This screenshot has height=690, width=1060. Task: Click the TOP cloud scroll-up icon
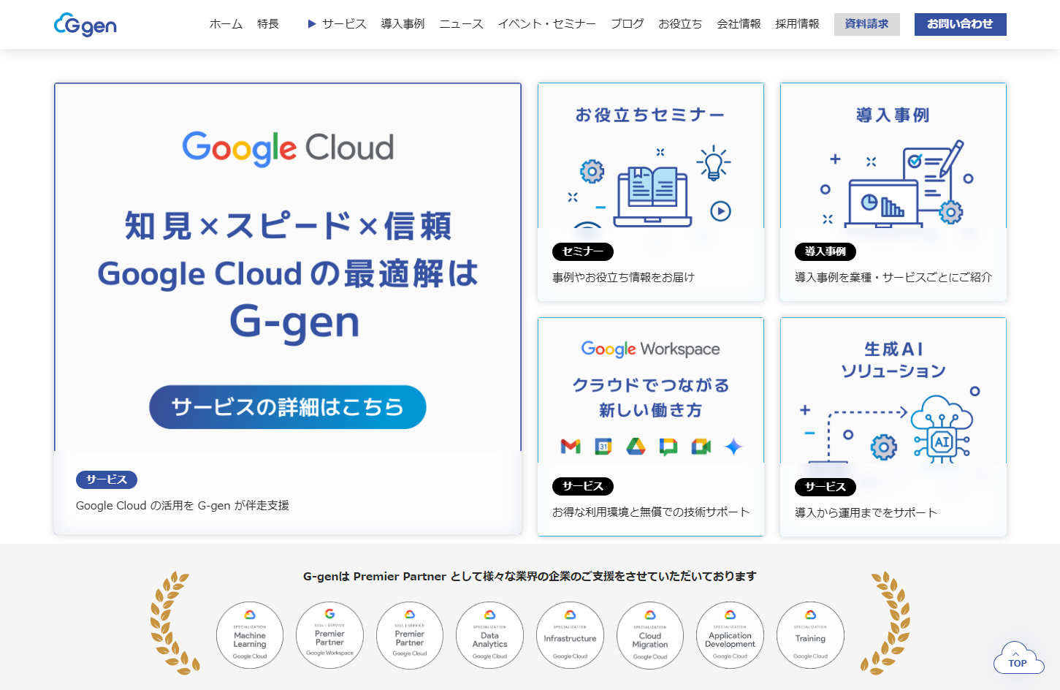coord(1018,659)
